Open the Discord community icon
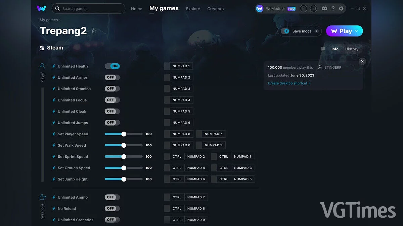 (x=324, y=9)
